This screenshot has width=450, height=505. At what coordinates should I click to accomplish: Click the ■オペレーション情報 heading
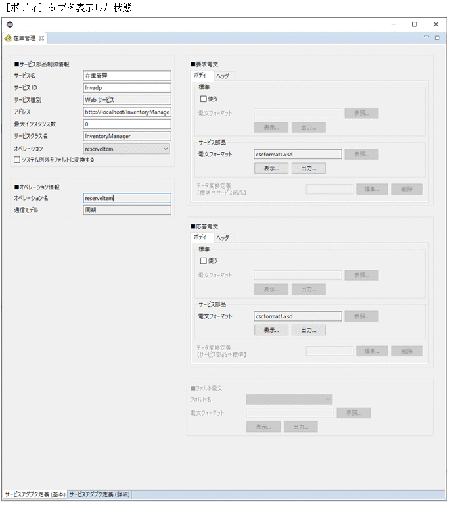[x=37, y=187]
